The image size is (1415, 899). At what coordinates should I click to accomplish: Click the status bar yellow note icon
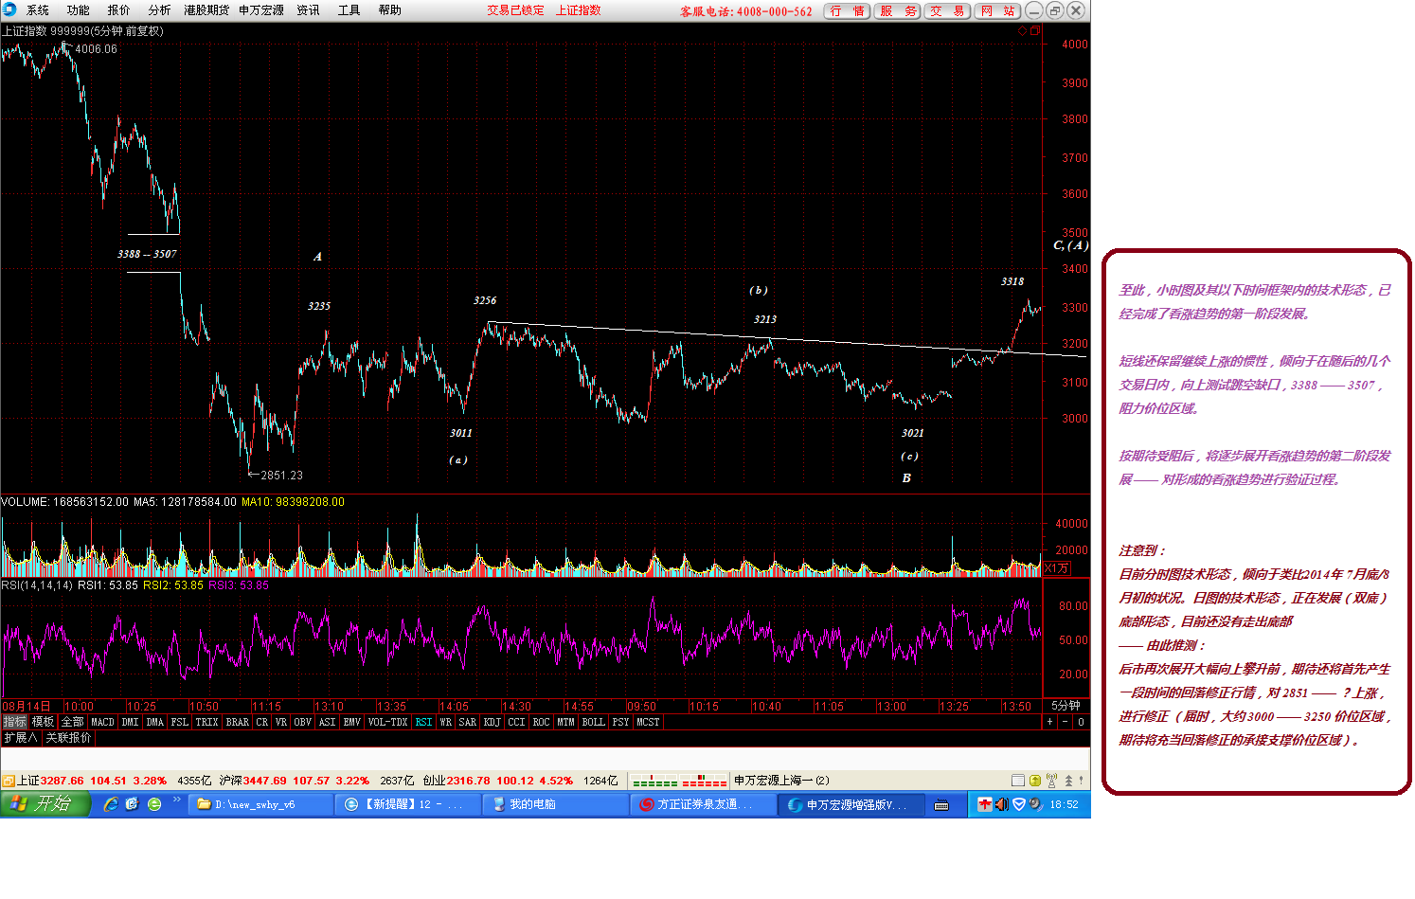(1035, 781)
